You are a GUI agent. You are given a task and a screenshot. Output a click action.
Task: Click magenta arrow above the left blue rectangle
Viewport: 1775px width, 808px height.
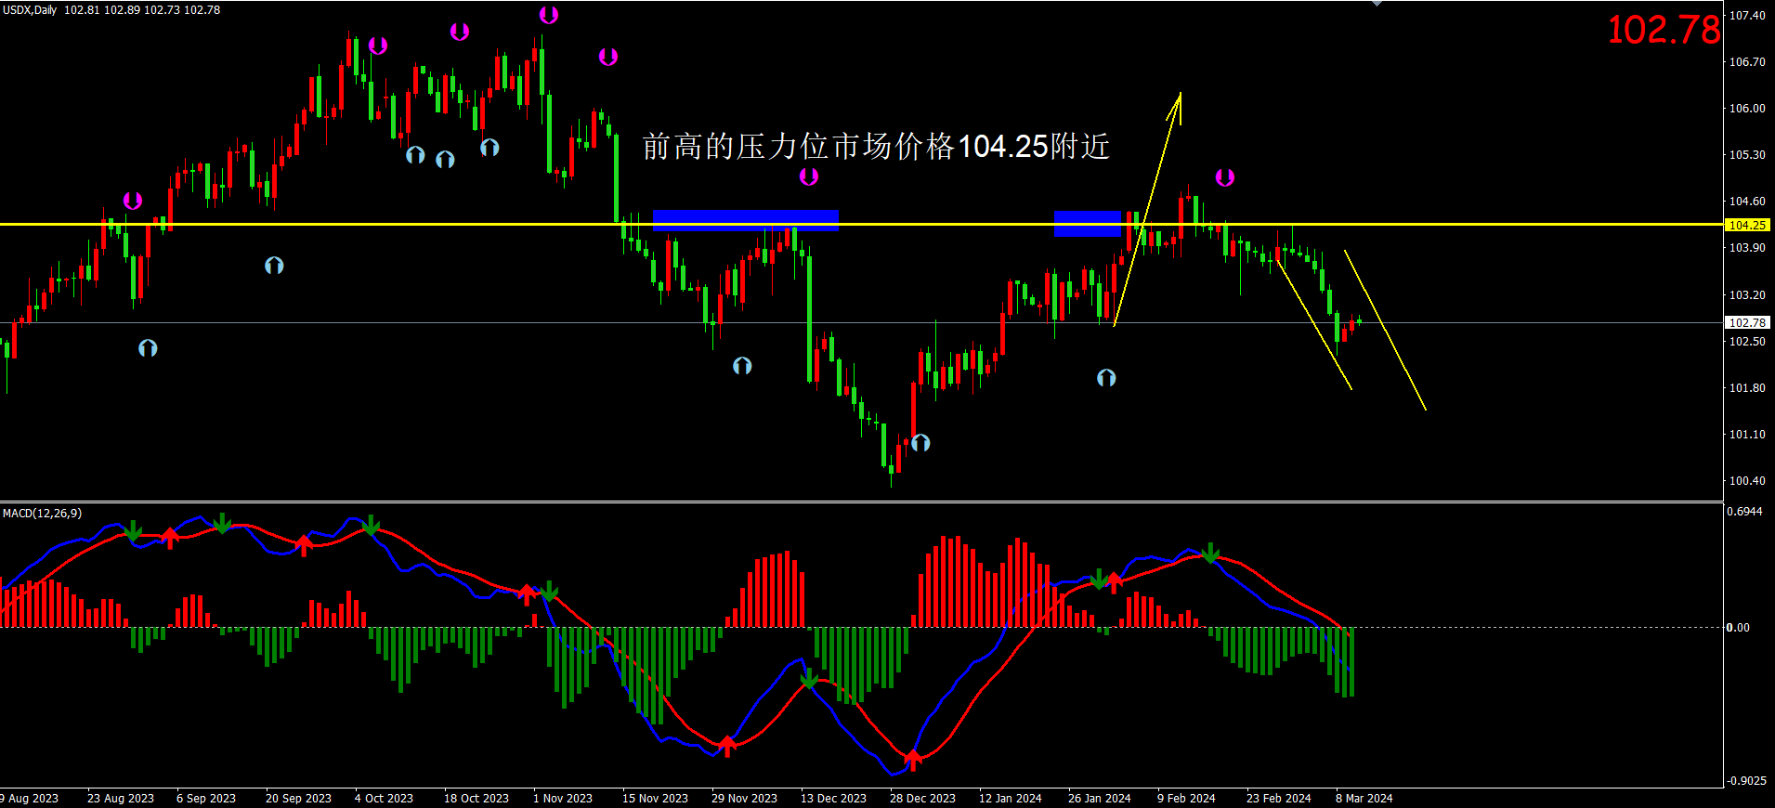[809, 176]
